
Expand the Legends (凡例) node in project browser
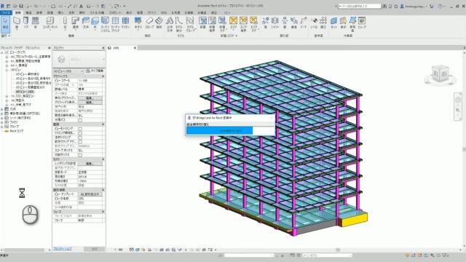coord(2,109)
